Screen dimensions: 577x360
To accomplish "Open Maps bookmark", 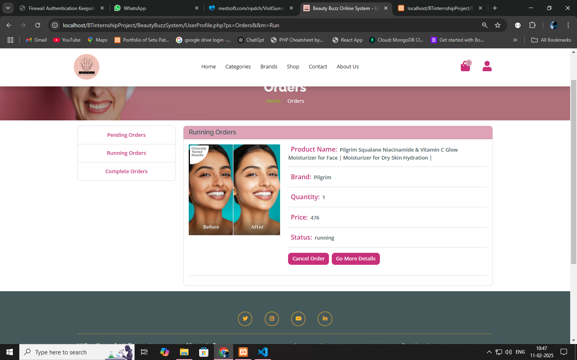I will pos(97,40).
